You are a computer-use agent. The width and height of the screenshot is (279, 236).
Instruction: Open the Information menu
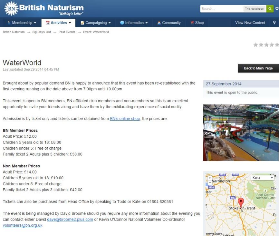134,23
